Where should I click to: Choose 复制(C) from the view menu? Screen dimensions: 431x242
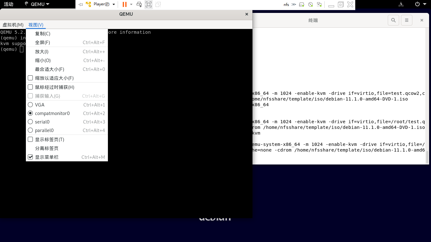click(67, 34)
